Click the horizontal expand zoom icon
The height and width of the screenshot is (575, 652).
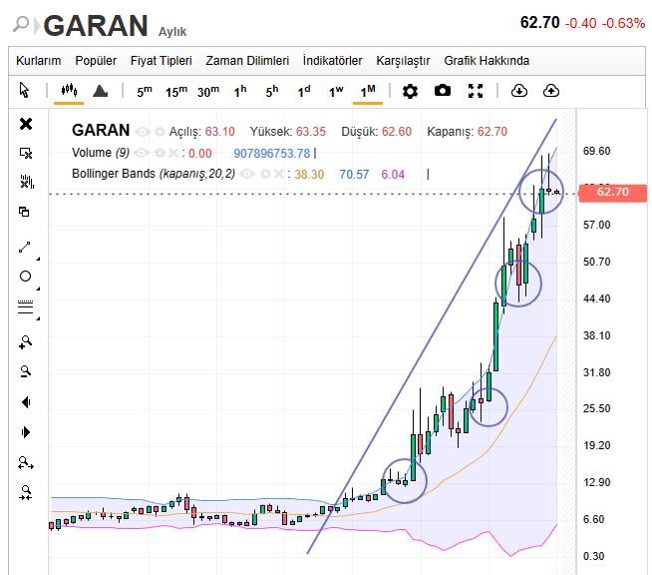click(26, 463)
